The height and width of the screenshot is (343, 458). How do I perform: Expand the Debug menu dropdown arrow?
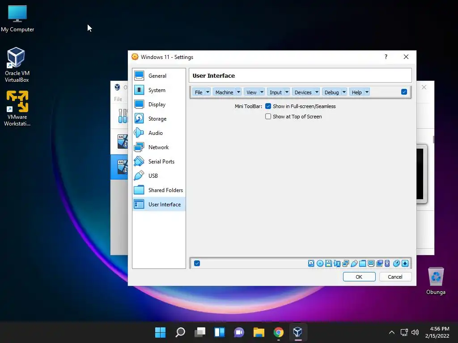(x=344, y=92)
